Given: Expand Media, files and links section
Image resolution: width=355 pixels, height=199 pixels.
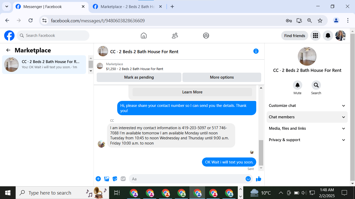Looking at the screenshot, I should [x=307, y=128].
